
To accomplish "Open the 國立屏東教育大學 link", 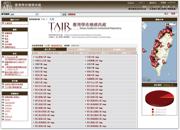I will (x=94, y=101).
